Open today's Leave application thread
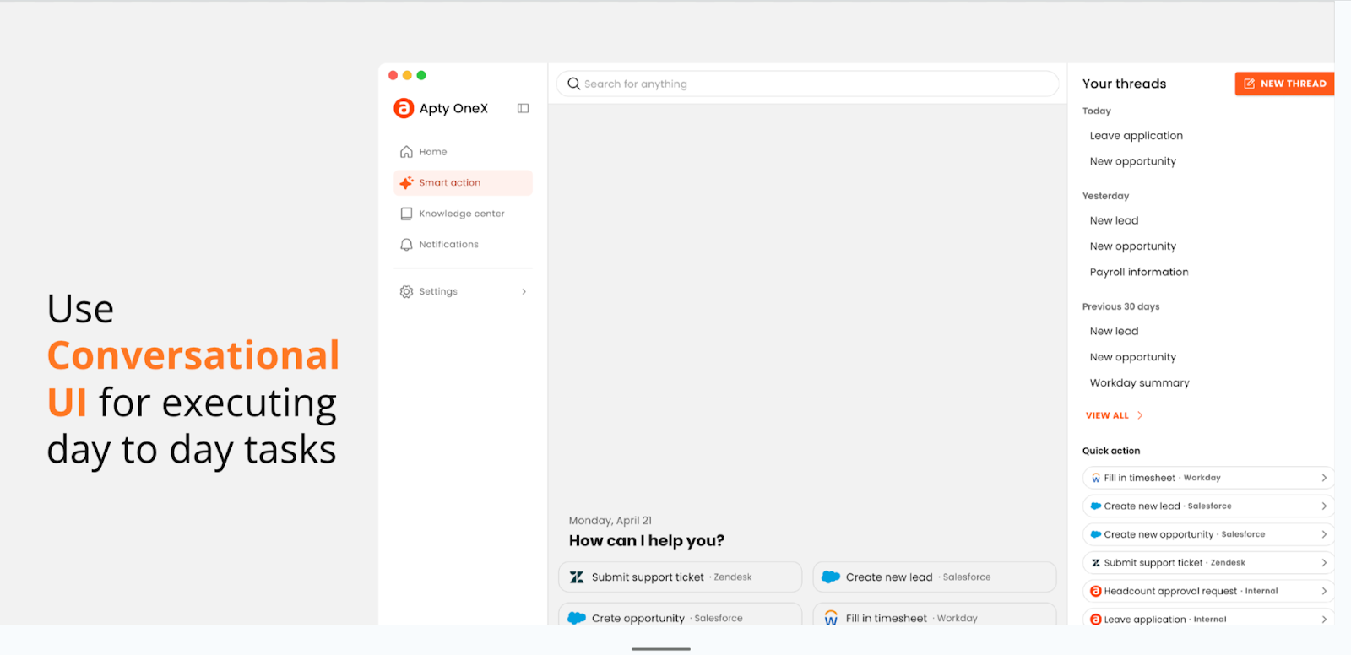The image size is (1351, 655). 1136,136
